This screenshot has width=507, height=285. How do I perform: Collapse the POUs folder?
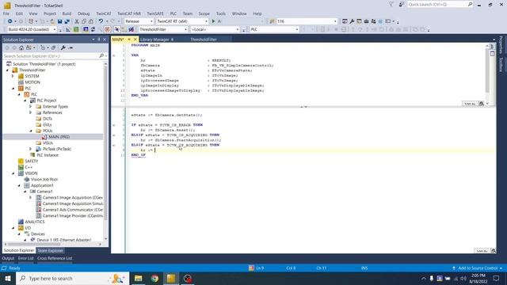point(31,131)
